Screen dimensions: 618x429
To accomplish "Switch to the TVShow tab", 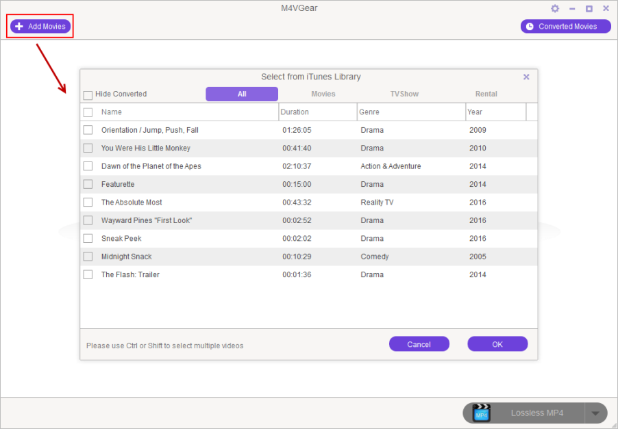I will click(404, 94).
